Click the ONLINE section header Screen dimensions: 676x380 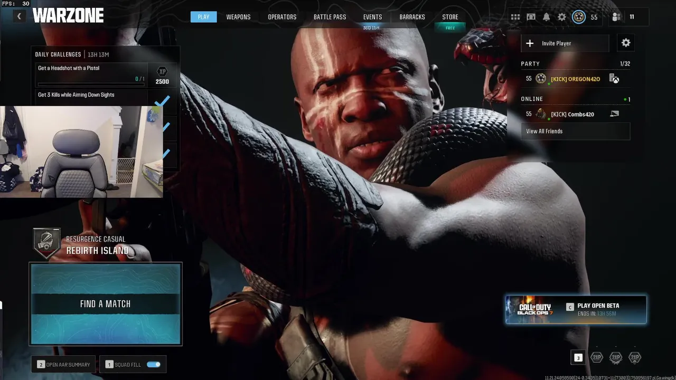pos(532,99)
